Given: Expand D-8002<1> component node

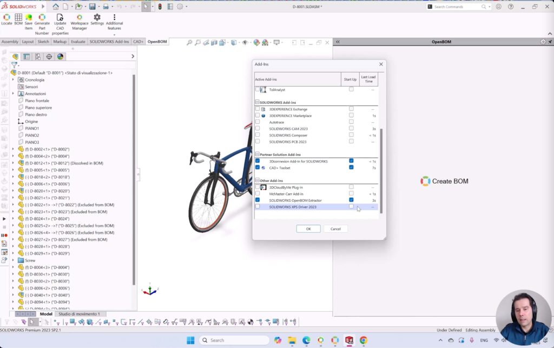Looking at the screenshot, I should coord(13,149).
